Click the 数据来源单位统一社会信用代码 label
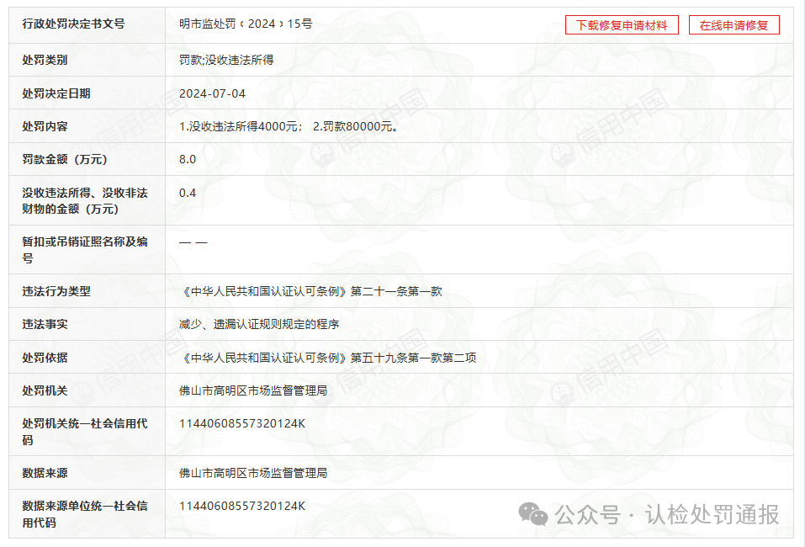This screenshot has width=805, height=547. (x=85, y=514)
